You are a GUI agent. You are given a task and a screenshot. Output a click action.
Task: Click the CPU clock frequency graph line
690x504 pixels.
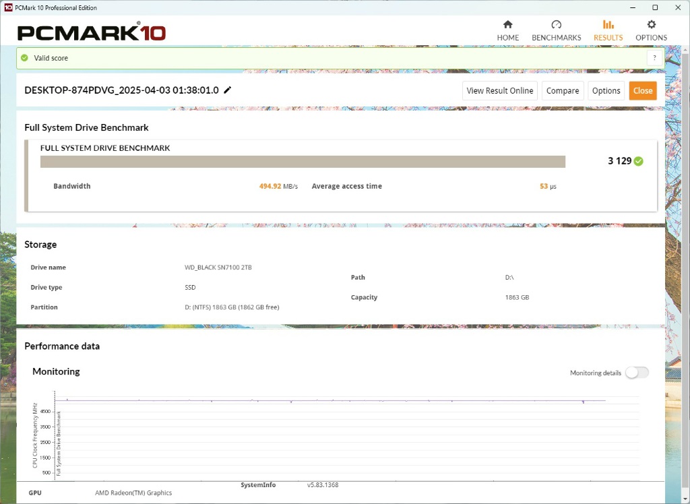pos(330,400)
